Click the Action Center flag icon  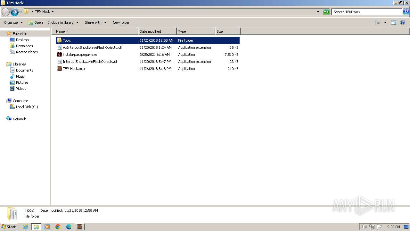tap(380, 227)
